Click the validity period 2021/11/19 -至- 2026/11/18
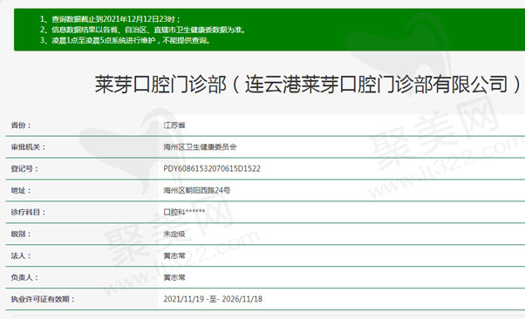This screenshot has height=319, width=525. [213, 299]
